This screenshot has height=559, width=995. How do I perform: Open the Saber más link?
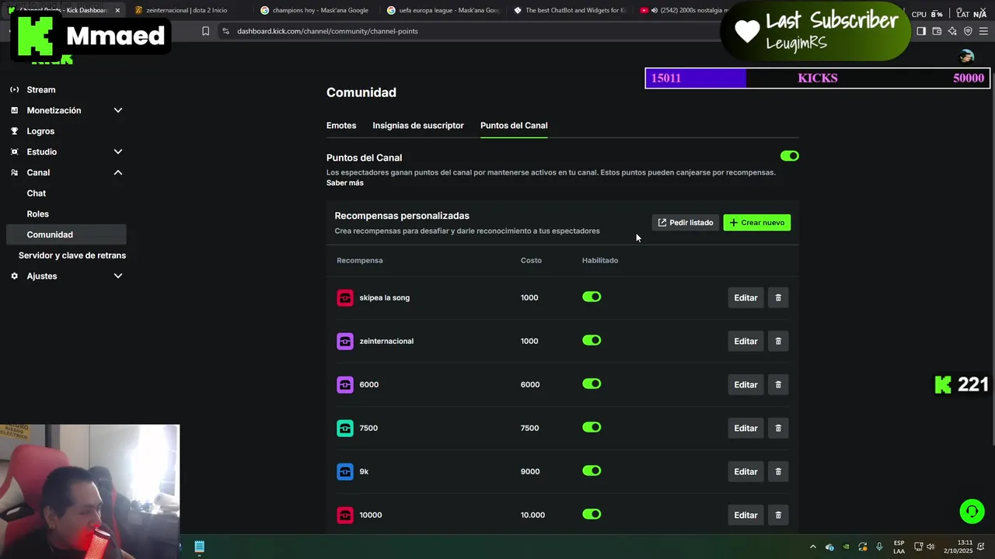[345, 183]
